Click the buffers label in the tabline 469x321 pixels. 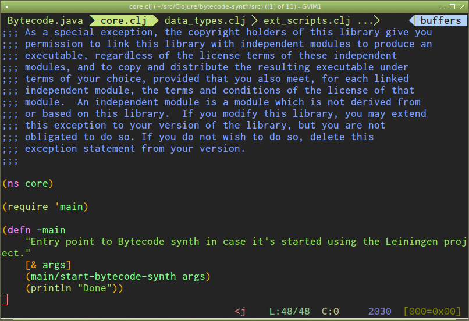[440, 20]
